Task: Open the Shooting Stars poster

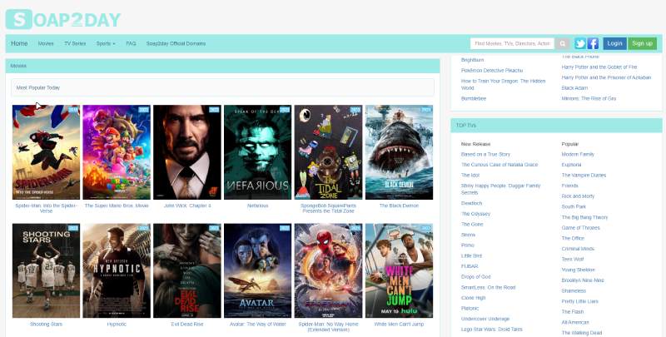Action: (46, 270)
